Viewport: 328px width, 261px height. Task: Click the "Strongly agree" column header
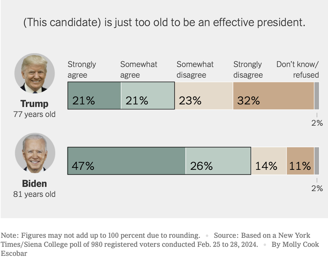pyautogui.click(x=82, y=70)
